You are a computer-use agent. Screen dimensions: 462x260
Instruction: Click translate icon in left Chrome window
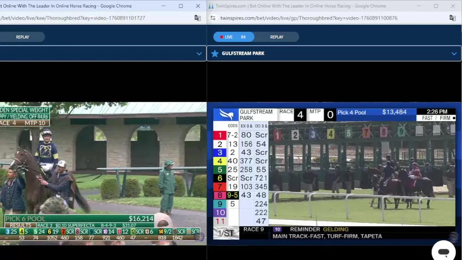(197, 18)
